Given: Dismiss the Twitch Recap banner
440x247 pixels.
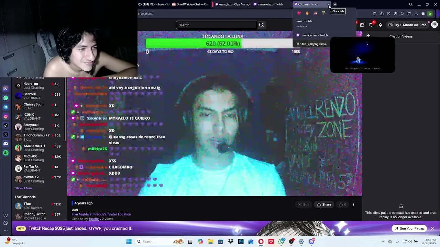Looking at the screenshot, I should 432,228.
